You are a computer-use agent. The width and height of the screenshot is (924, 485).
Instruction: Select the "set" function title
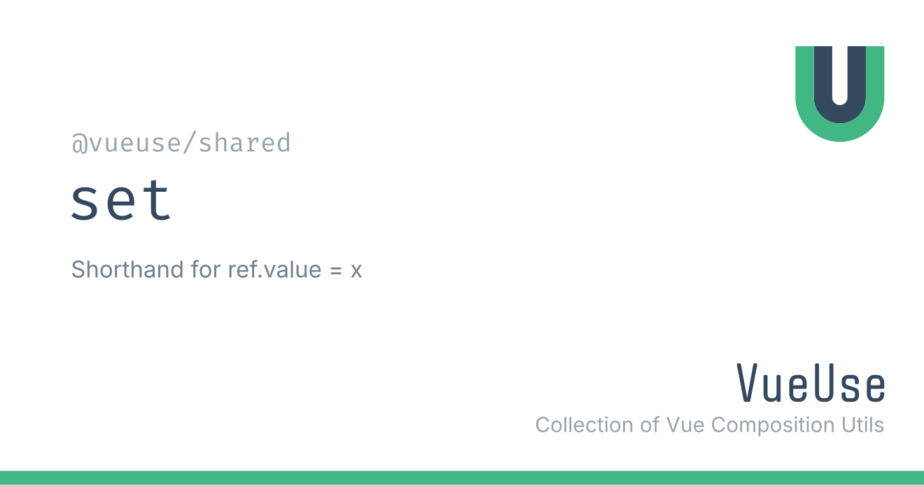(121, 200)
